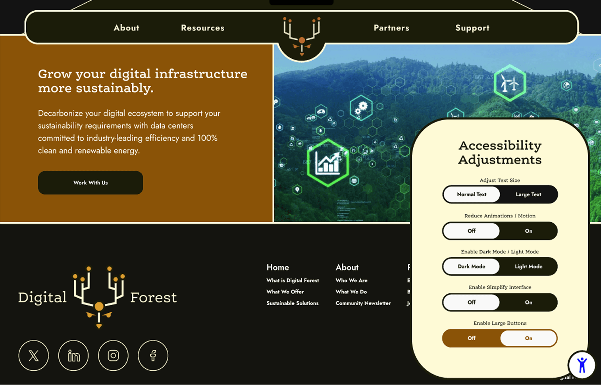The image size is (601, 385).
Task: Click the Enable Simplify Interface label
Action: 500,287
